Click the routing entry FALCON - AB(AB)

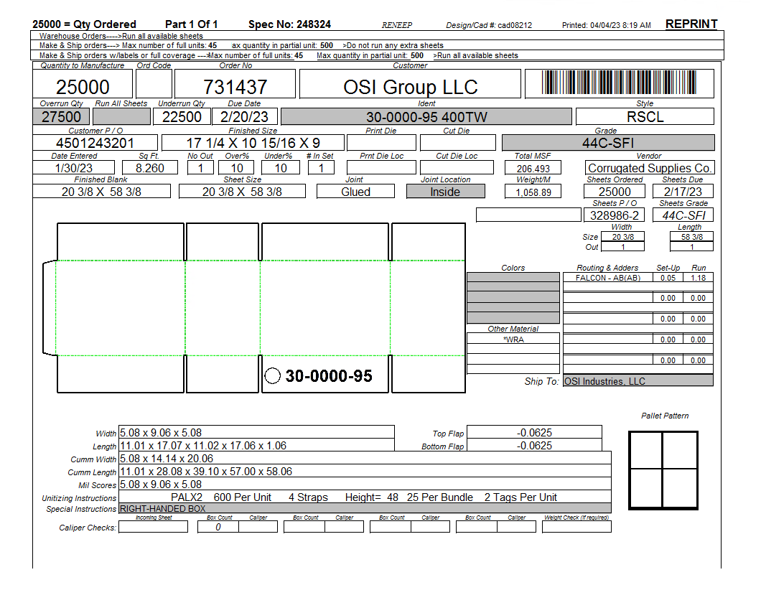coord(607,278)
